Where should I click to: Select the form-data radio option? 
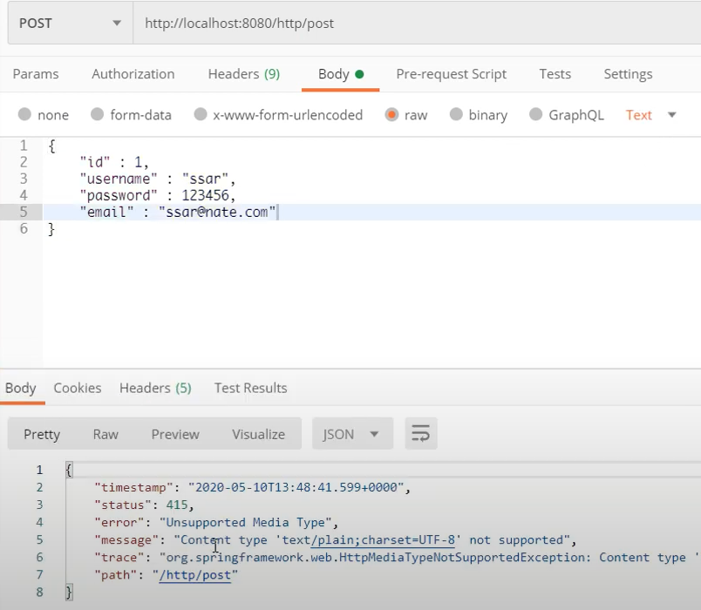tap(131, 115)
